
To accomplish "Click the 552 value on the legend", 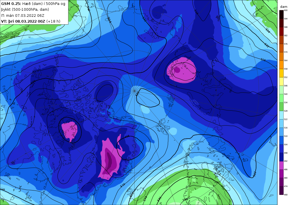I will pyautogui.click(x=286, y=77).
